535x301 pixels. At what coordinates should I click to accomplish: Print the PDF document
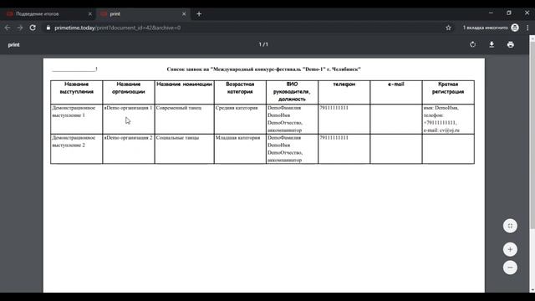click(511, 44)
